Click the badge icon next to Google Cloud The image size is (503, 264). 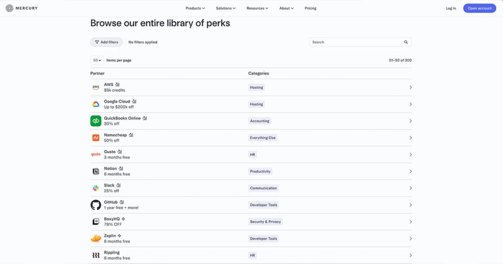(x=134, y=101)
